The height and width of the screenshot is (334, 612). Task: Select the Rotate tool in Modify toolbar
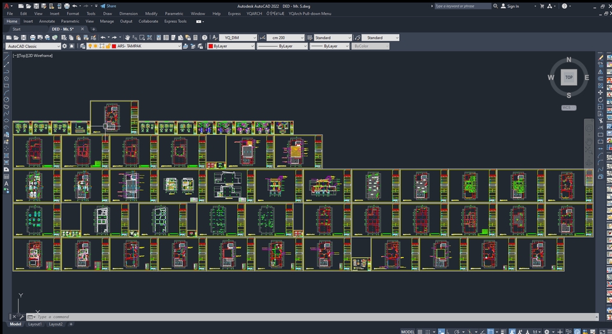(x=601, y=100)
